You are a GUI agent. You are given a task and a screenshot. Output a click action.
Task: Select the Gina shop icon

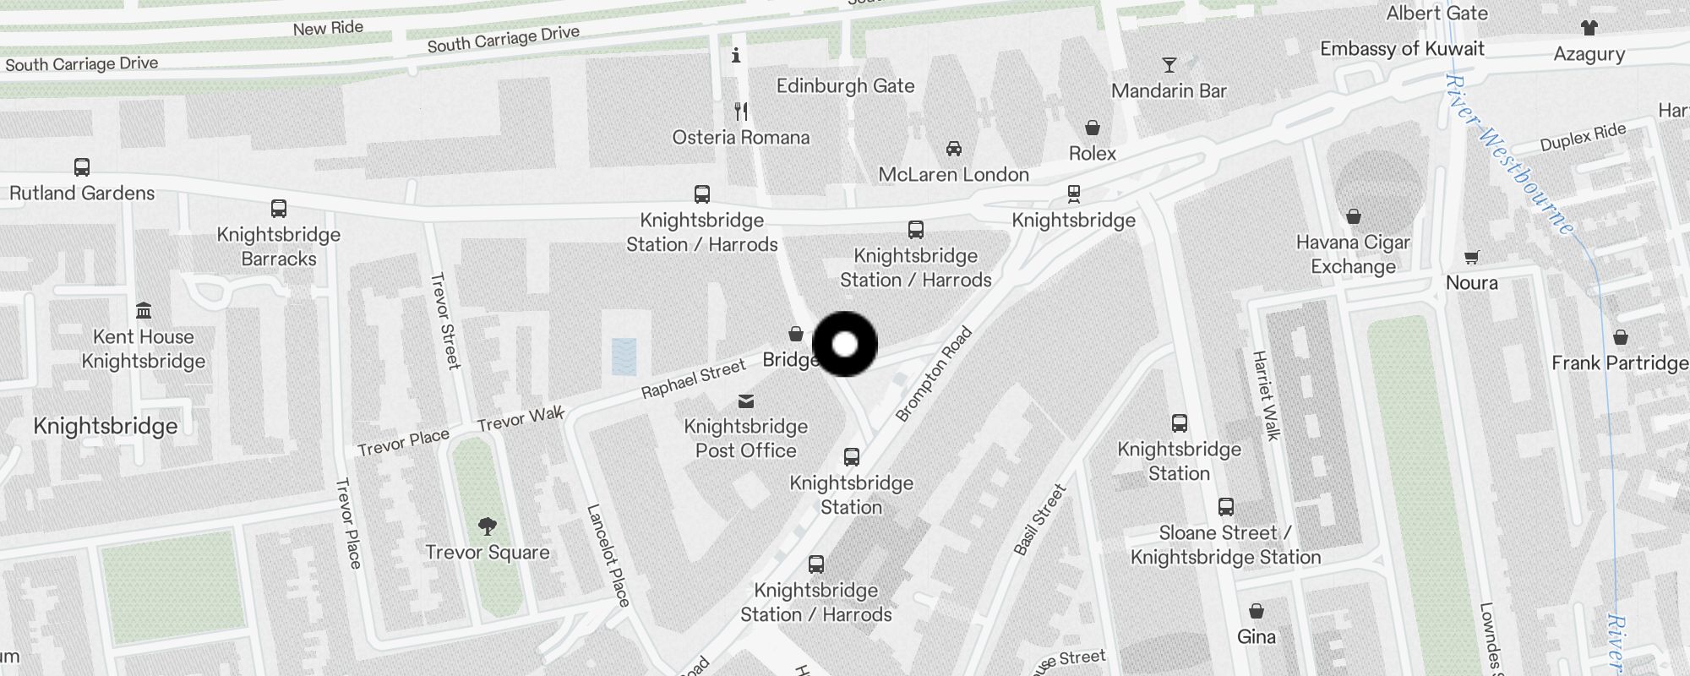click(1257, 610)
